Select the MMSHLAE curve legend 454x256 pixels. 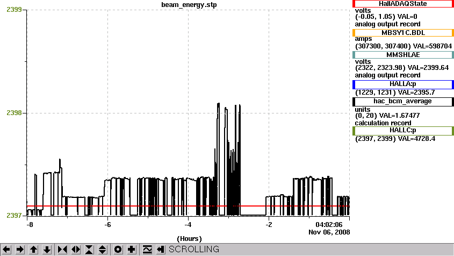403,55
